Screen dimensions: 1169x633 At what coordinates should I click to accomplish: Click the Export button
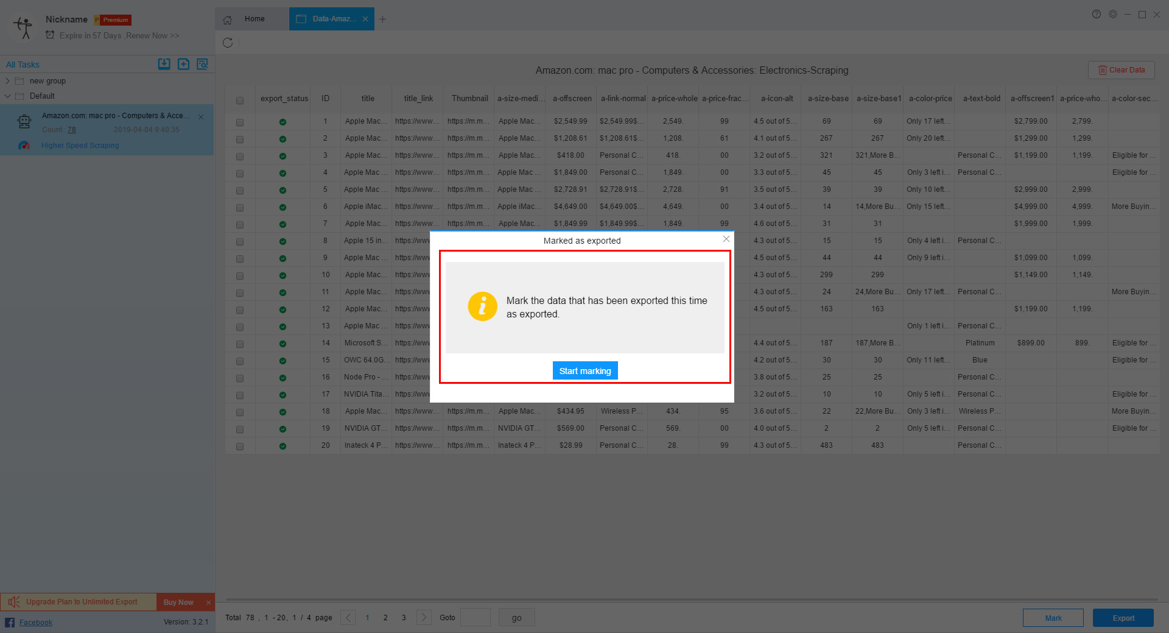[x=1123, y=618]
